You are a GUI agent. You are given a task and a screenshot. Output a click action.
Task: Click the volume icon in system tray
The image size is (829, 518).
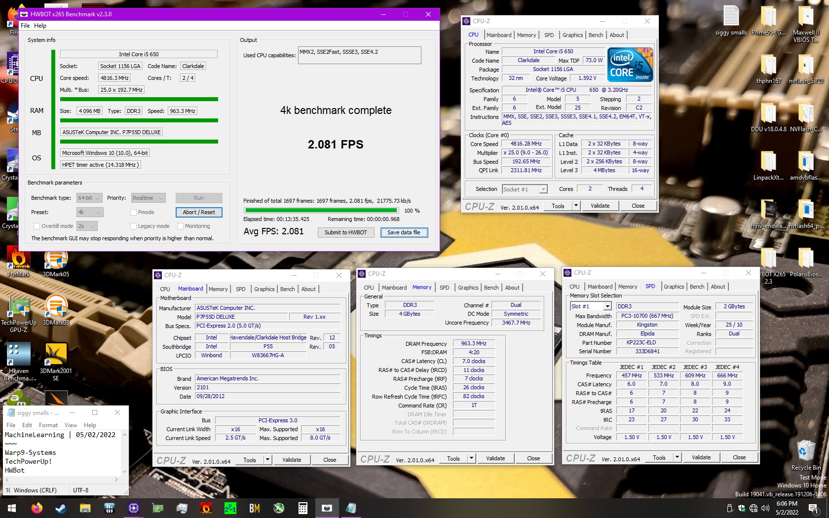[x=765, y=508]
